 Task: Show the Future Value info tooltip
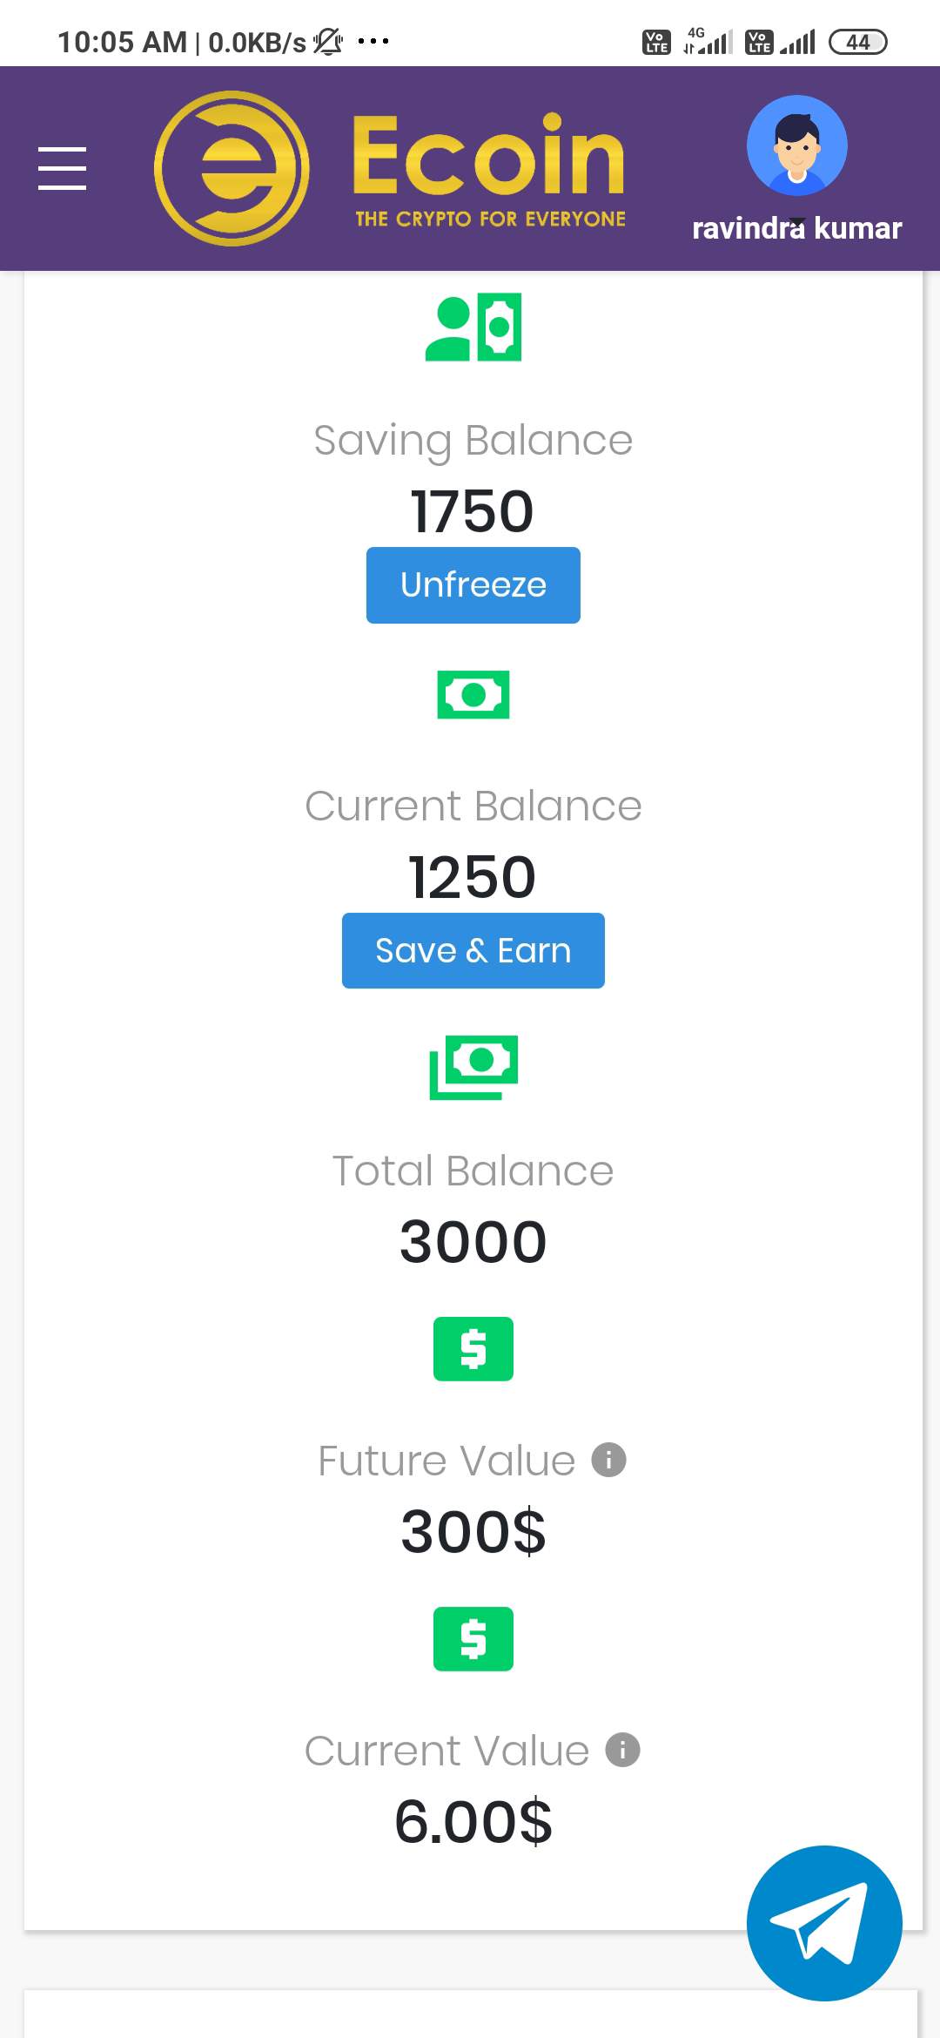pyautogui.click(x=608, y=1460)
